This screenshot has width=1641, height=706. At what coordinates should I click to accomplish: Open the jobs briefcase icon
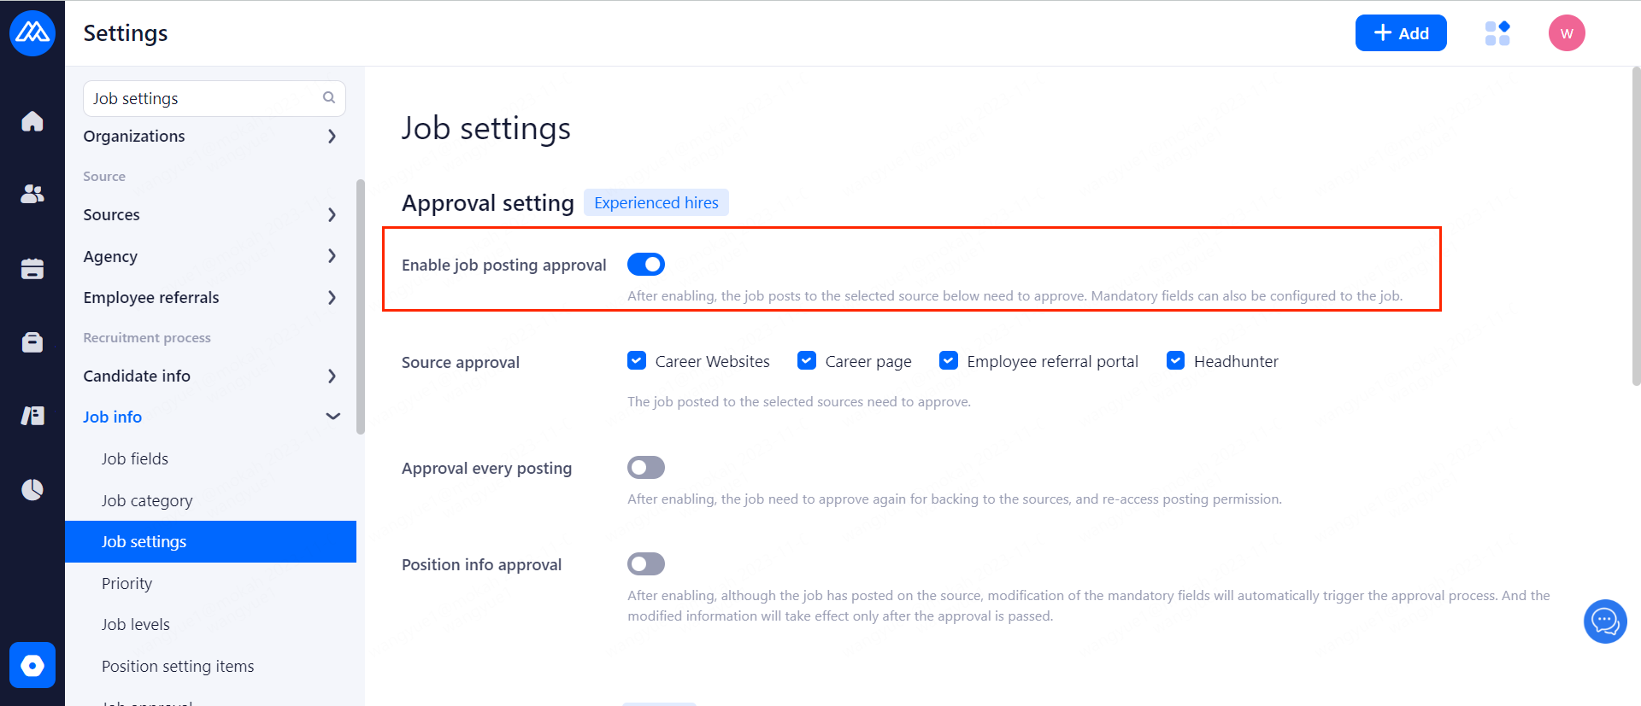pos(32,342)
